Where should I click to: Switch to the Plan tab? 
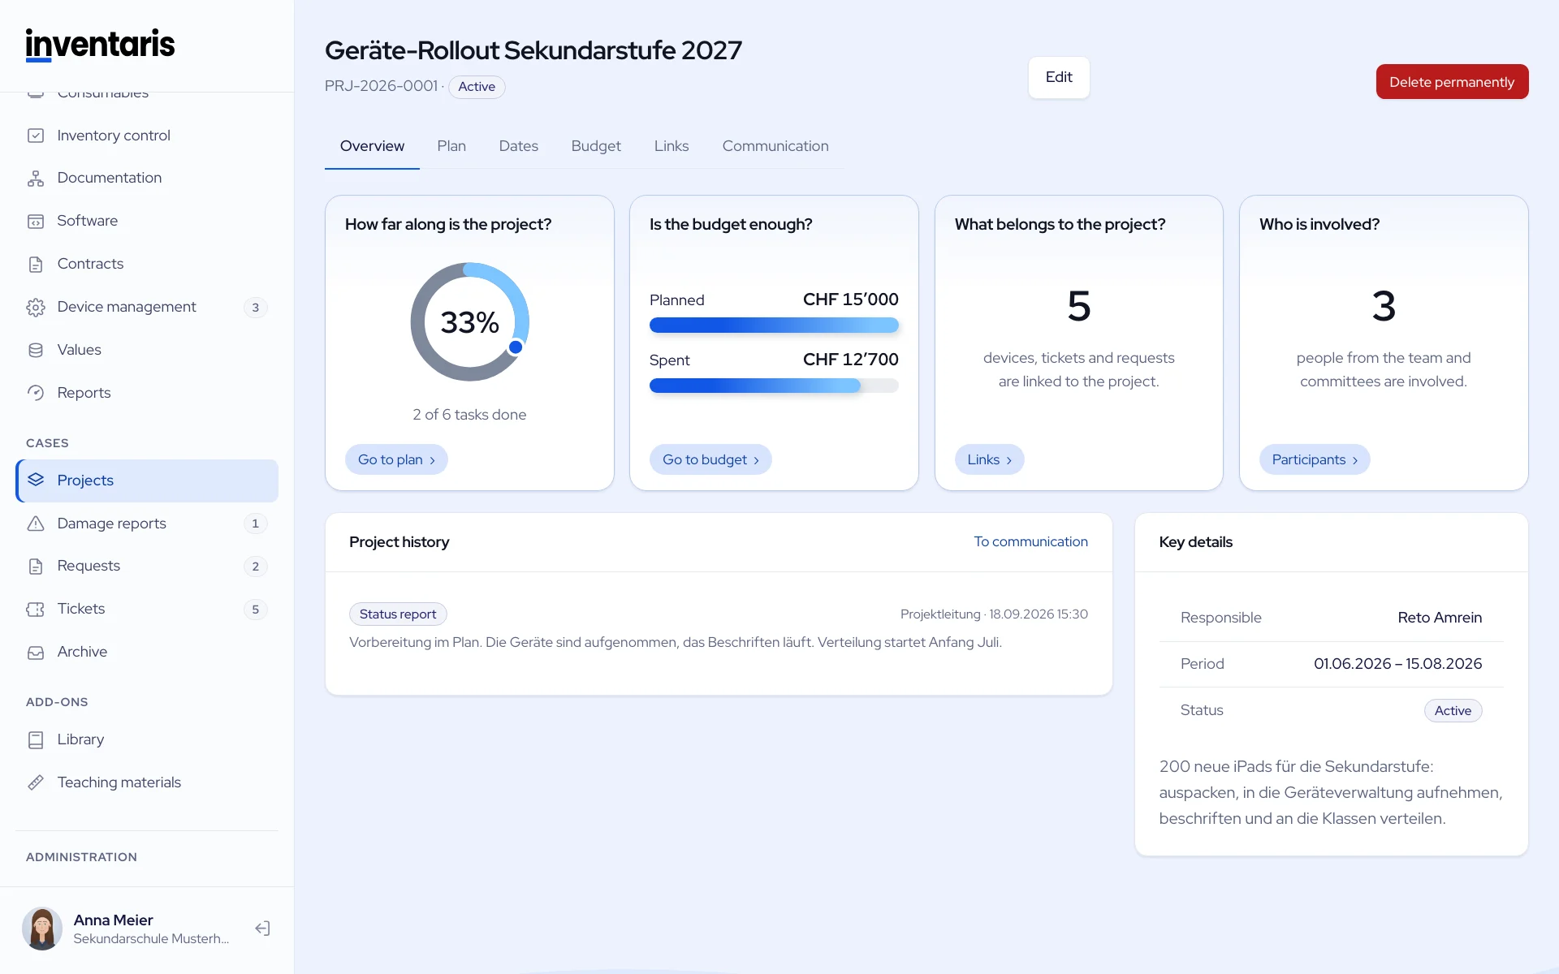(451, 146)
